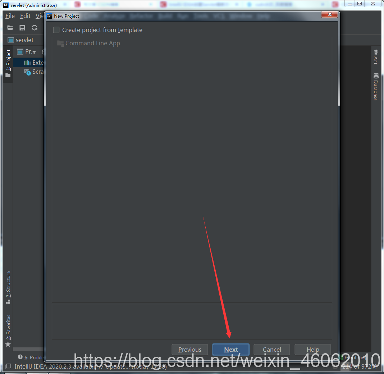Open the Edit menu

25,16
